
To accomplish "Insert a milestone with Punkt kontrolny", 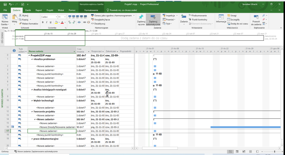I will pos(197,19).
